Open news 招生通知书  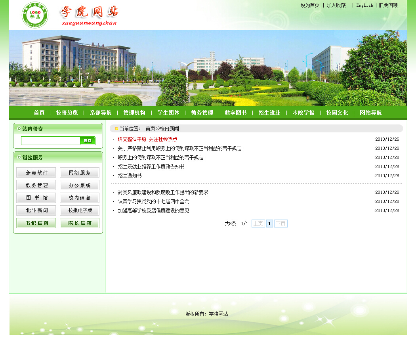[x=130, y=176]
